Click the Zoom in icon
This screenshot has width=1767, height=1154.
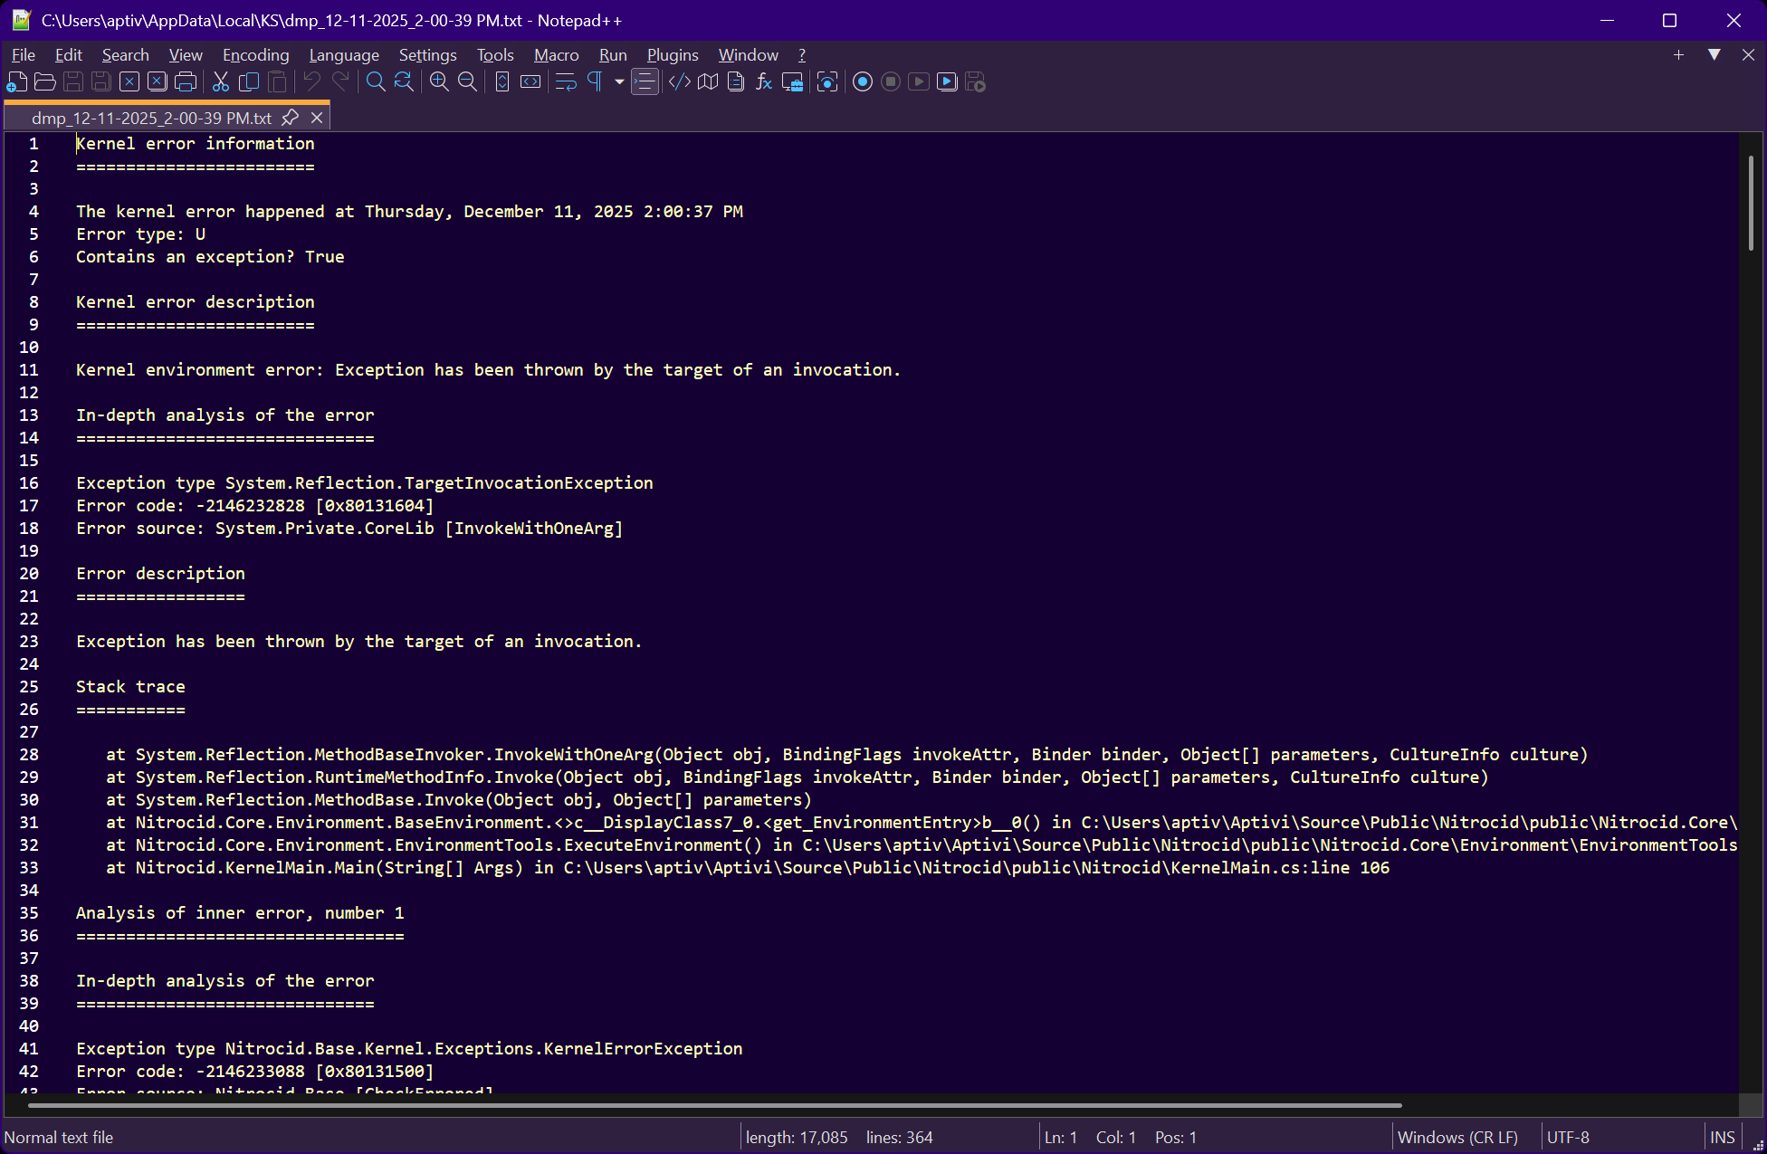[439, 82]
